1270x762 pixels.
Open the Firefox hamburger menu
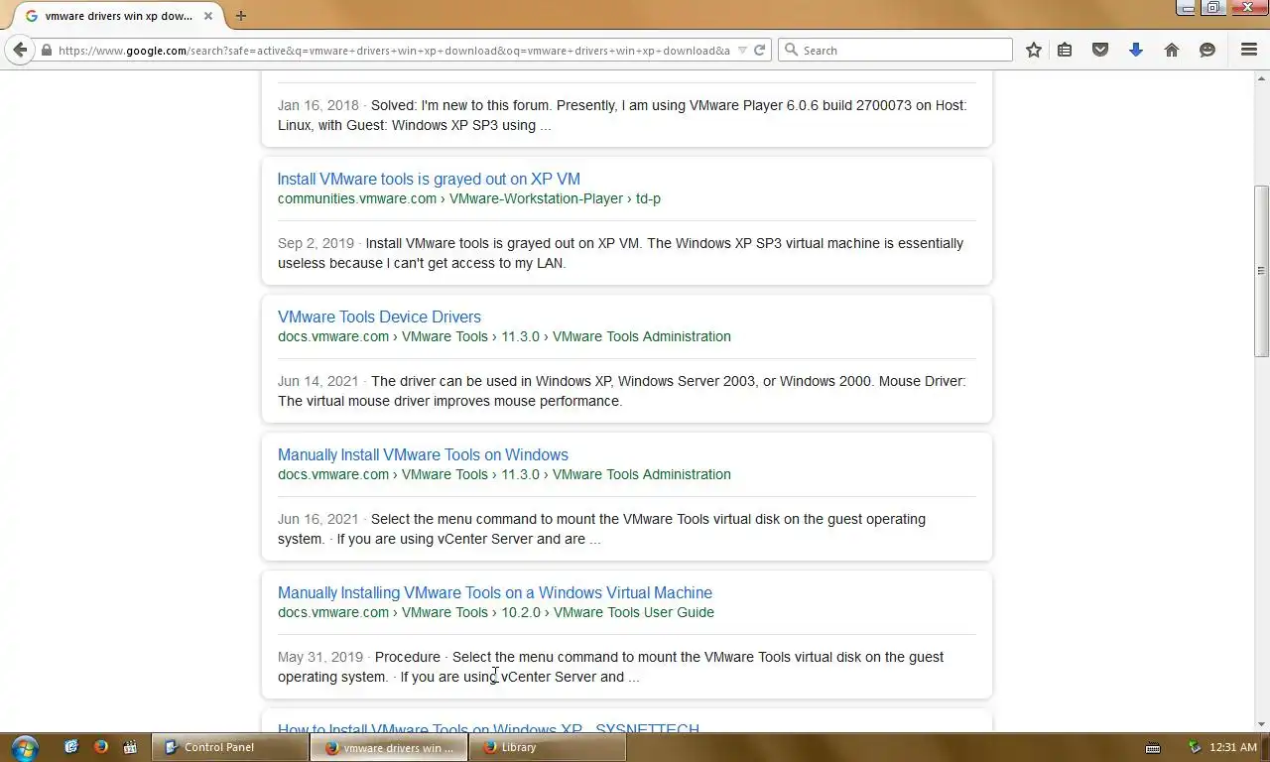[x=1249, y=50]
